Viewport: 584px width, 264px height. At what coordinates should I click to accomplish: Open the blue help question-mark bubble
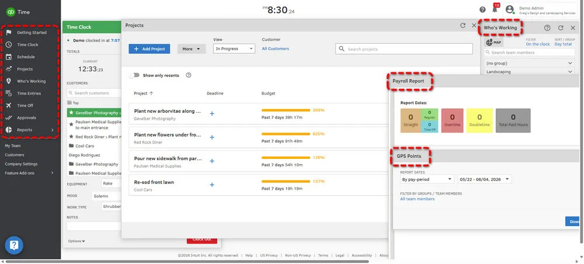(x=14, y=245)
